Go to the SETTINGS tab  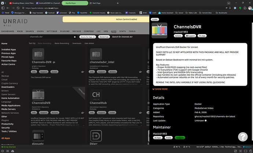52,31
